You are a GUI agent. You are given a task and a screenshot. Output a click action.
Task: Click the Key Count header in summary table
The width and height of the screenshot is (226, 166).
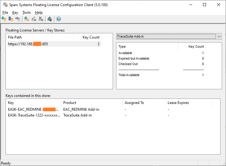click(192, 46)
